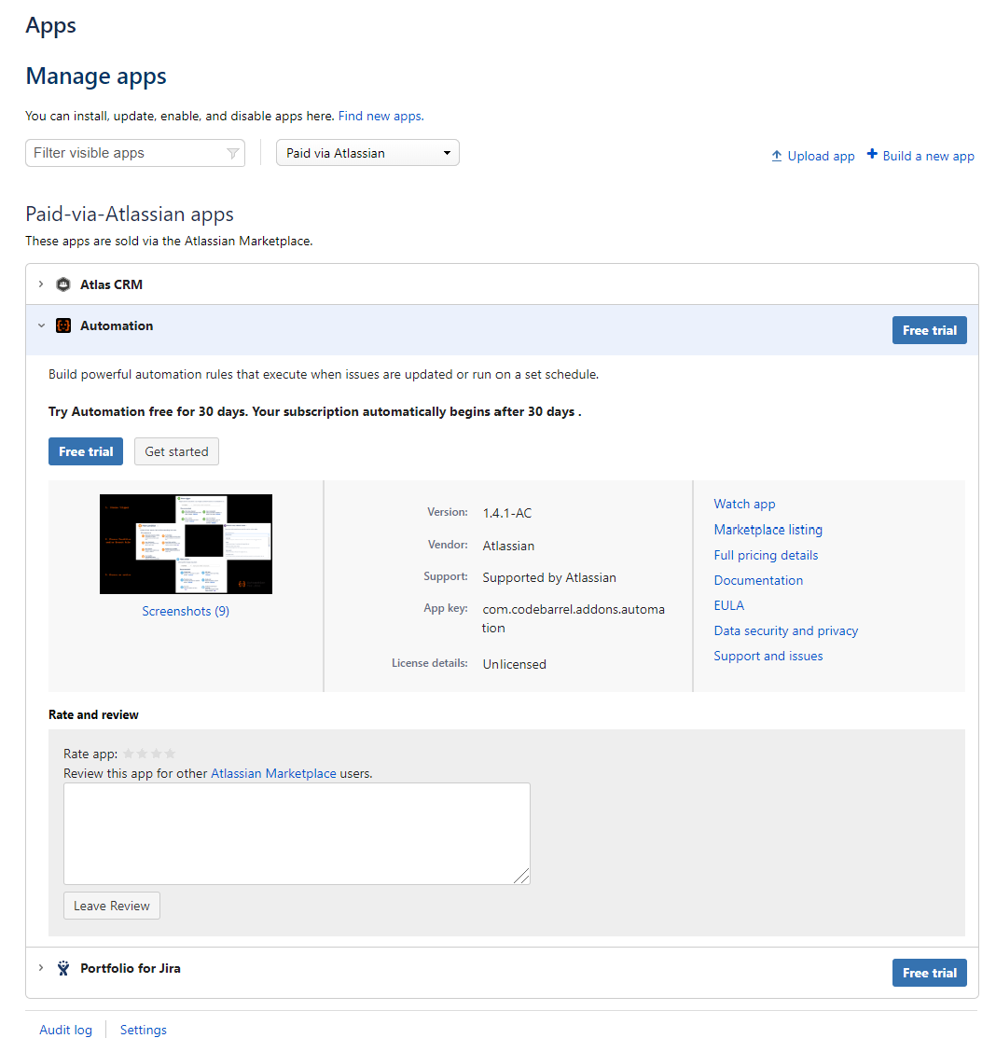Click the Automation app icon

click(63, 325)
